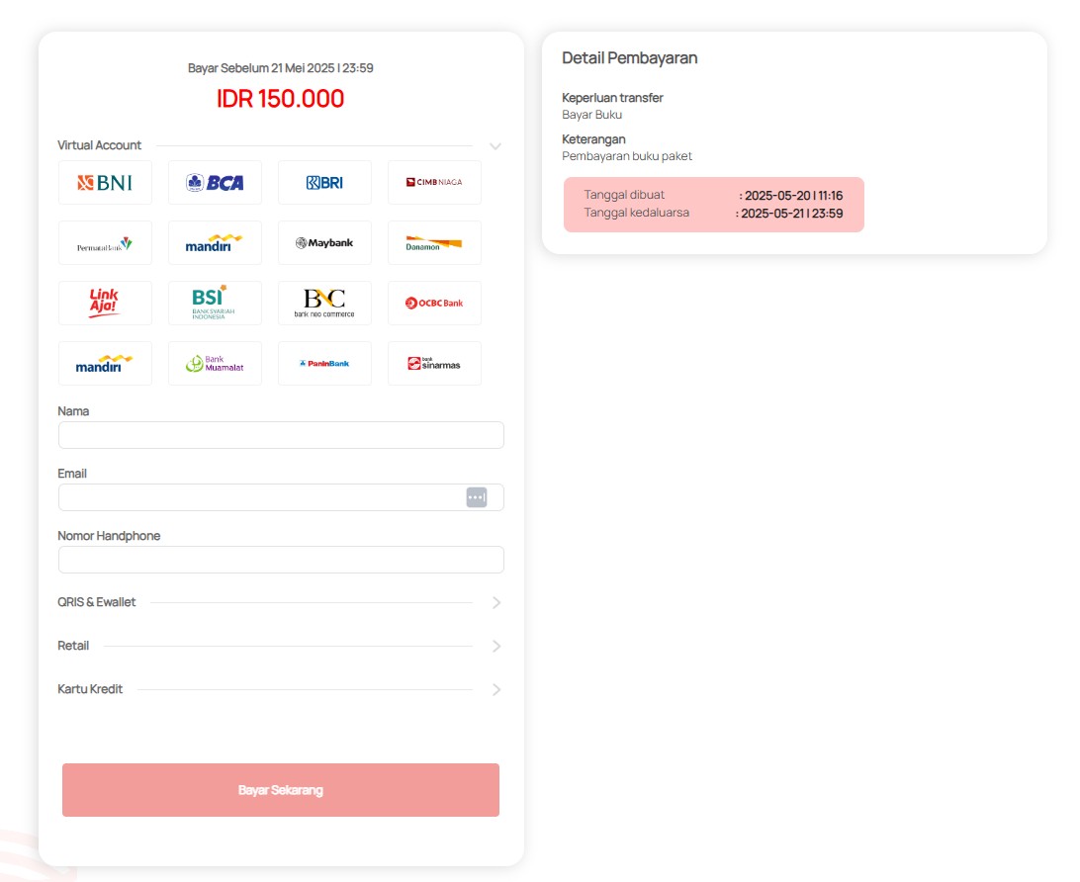Select BNI virtual account
The height and width of the screenshot is (882, 1080).
click(x=105, y=183)
